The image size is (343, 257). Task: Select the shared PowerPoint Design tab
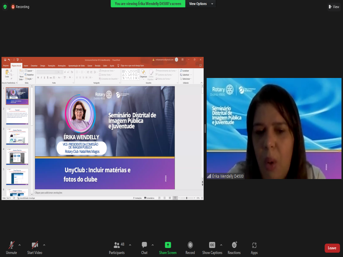[43, 66]
